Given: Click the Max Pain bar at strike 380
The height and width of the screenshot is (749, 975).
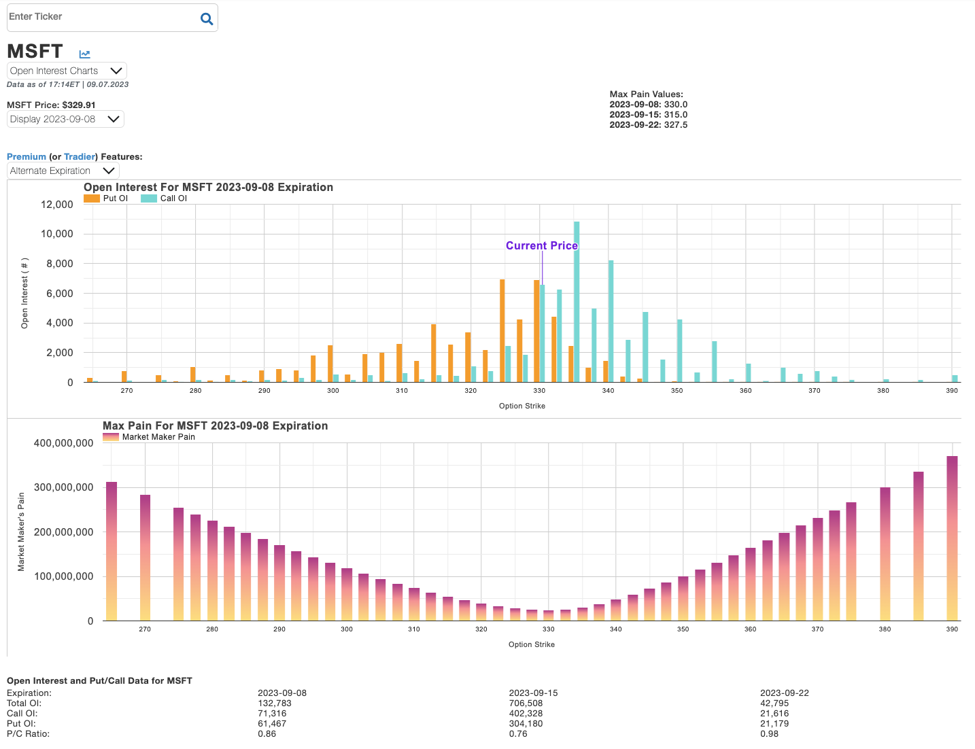Looking at the screenshot, I should pyautogui.click(x=885, y=554).
